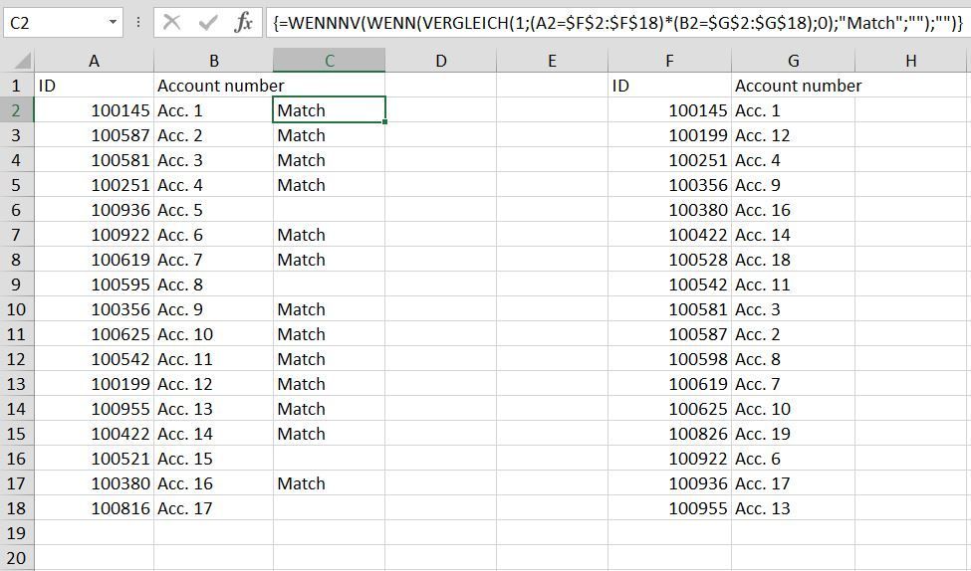Click cell F12 with 100598
Screen dimensions: 971x571
(x=669, y=359)
